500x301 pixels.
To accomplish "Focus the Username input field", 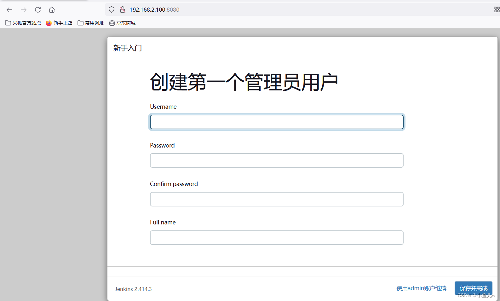I will coord(277,122).
